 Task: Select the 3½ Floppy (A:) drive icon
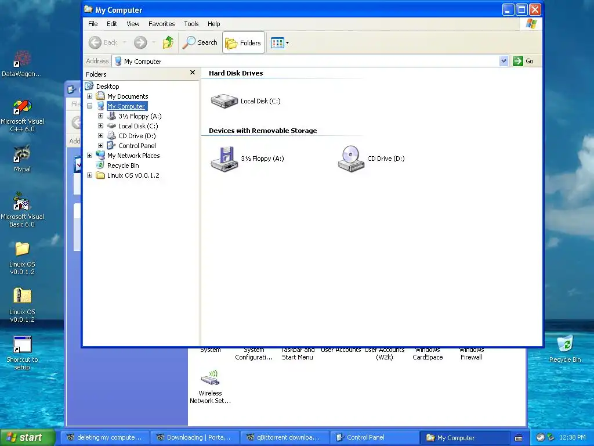point(224,159)
